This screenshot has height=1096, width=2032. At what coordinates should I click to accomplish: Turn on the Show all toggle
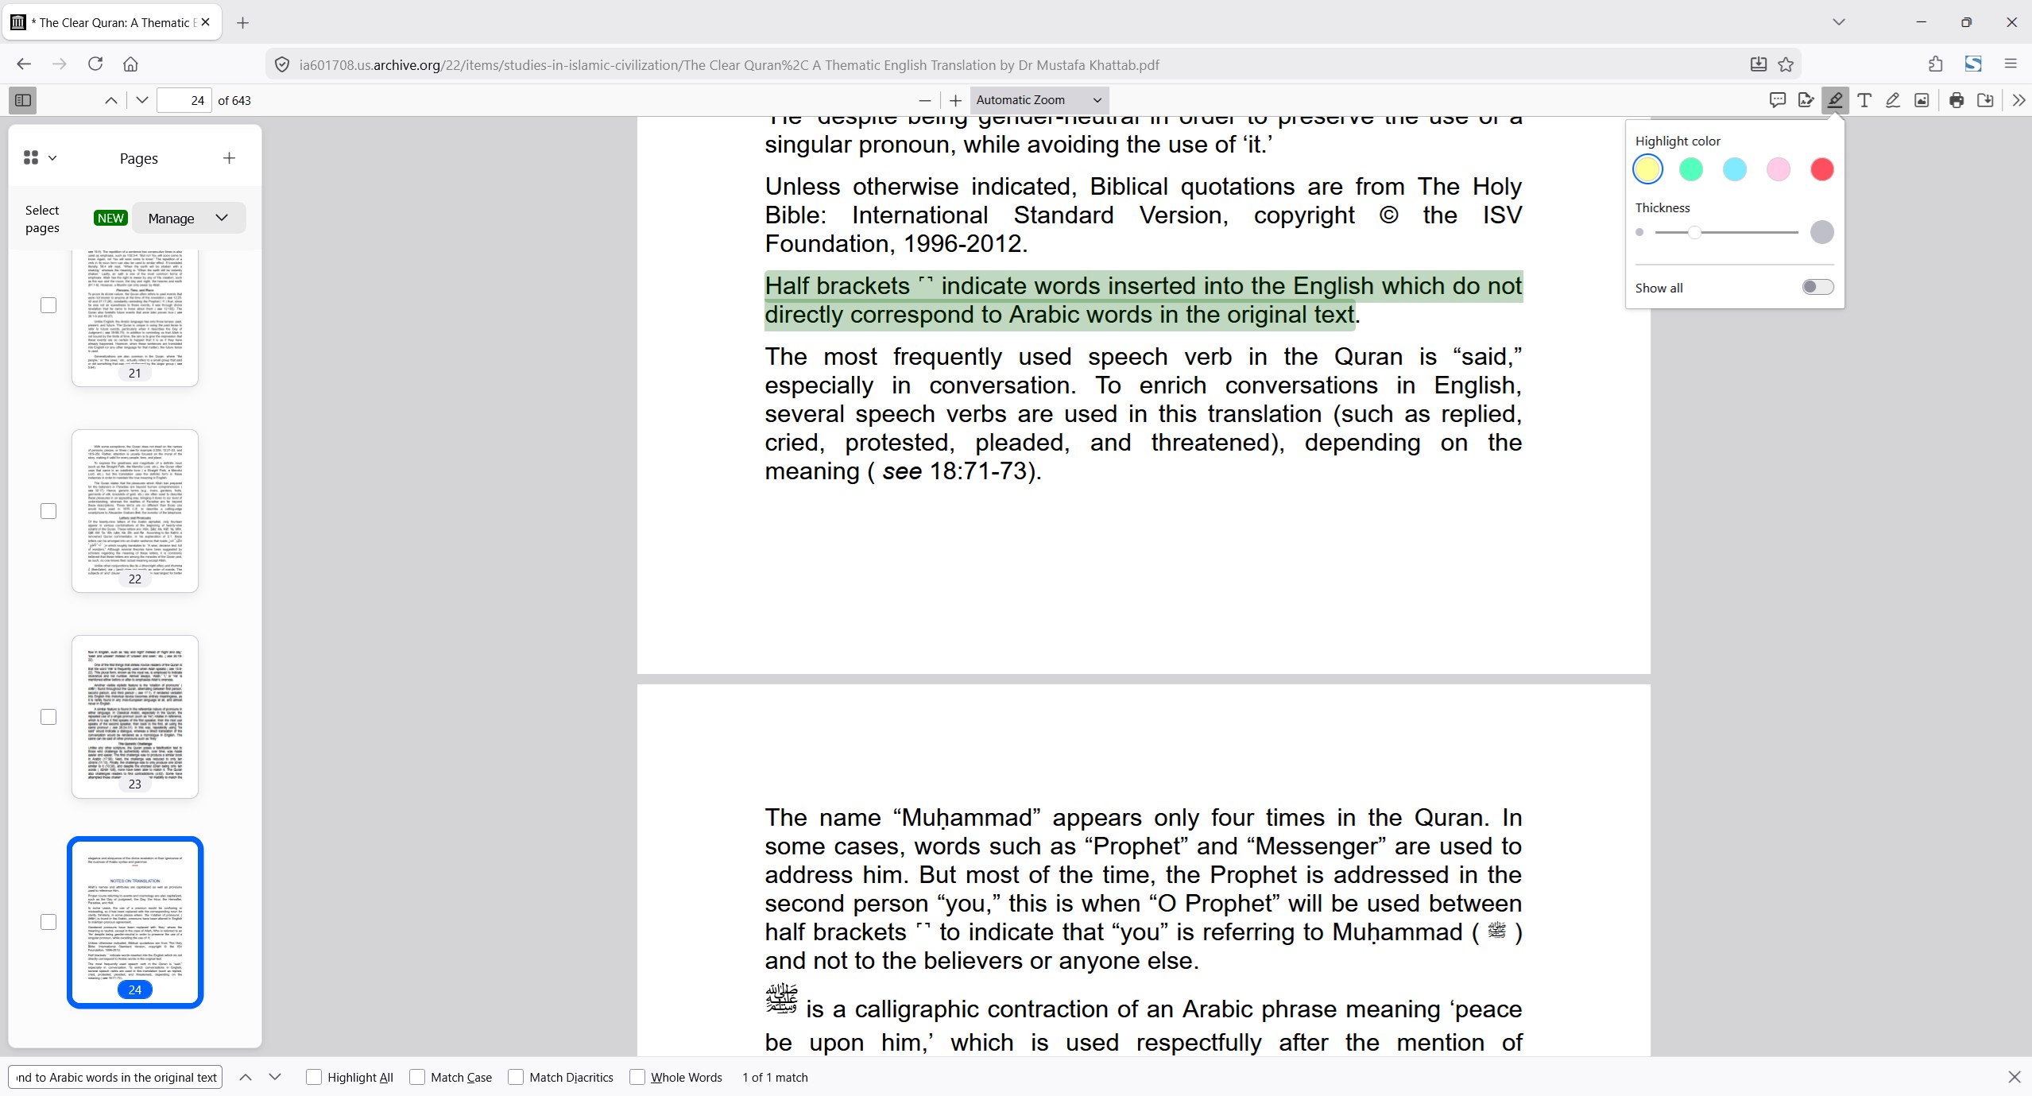[1817, 287]
